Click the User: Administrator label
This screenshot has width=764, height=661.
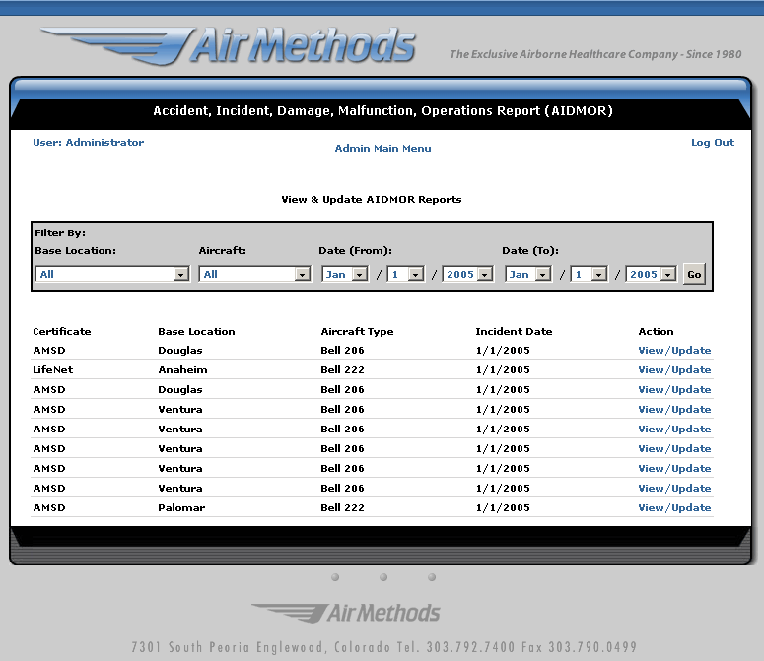(x=88, y=143)
